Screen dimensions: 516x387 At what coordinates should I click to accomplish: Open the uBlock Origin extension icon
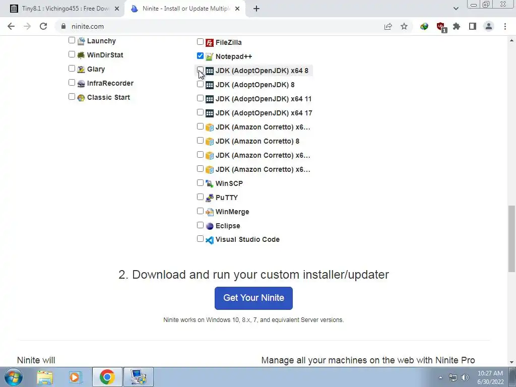[x=441, y=27]
